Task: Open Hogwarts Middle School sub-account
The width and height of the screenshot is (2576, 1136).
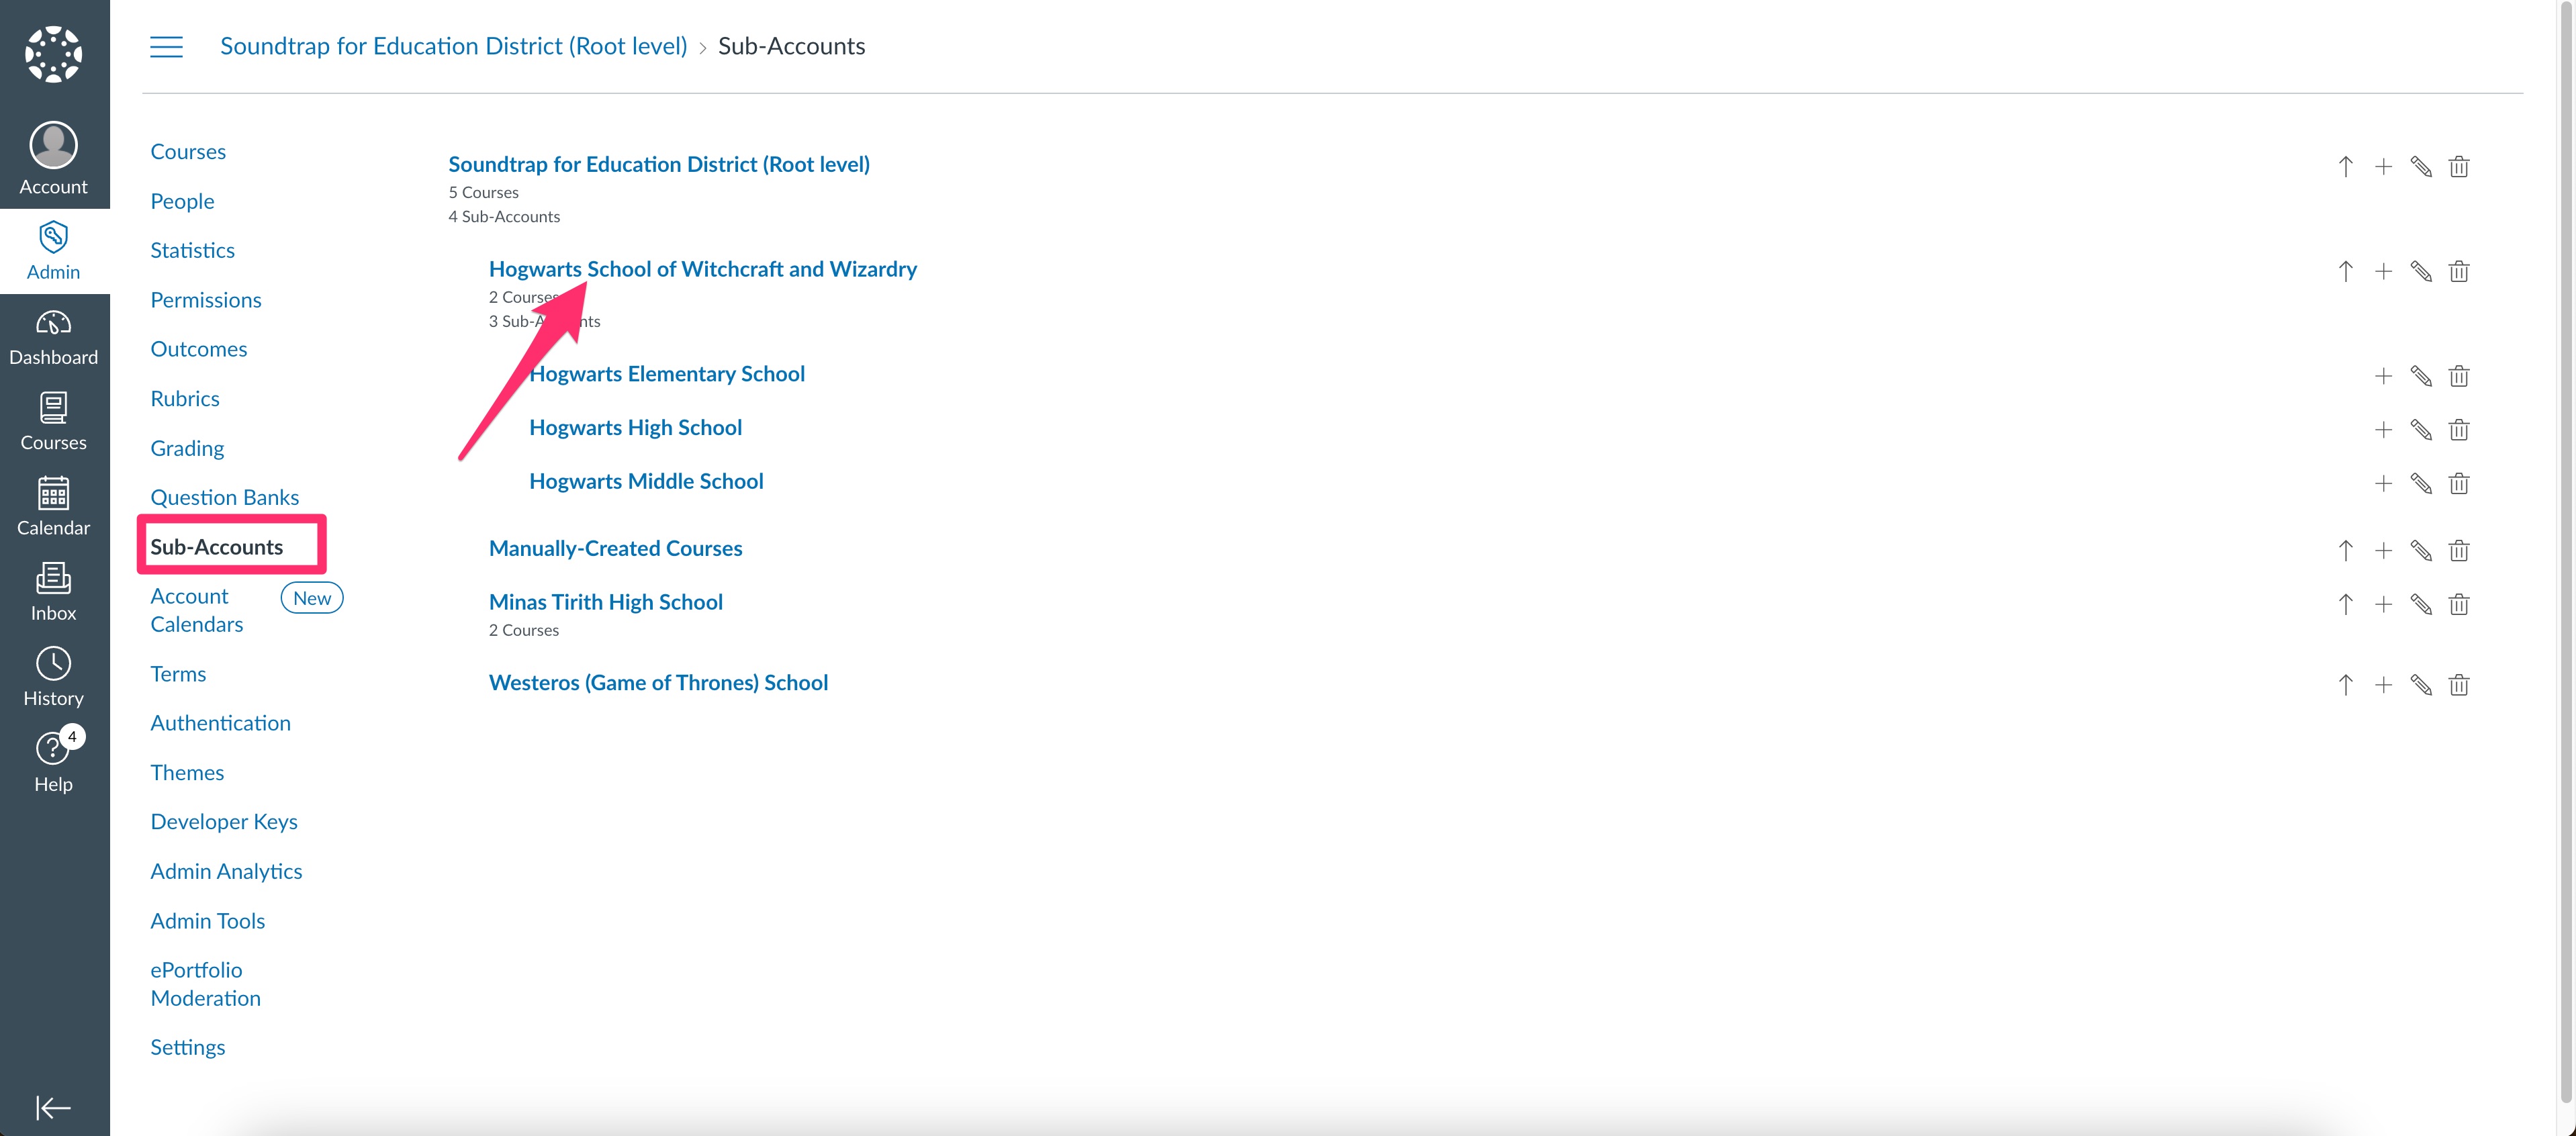Action: point(646,481)
